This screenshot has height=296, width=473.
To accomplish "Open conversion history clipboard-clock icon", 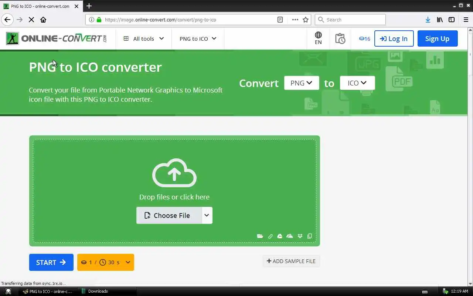I will (340, 38).
